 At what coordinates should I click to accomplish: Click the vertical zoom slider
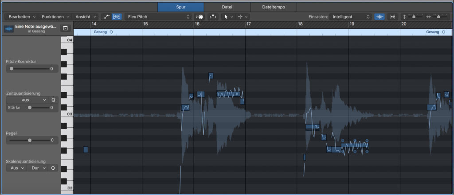pyautogui.click(x=415, y=17)
